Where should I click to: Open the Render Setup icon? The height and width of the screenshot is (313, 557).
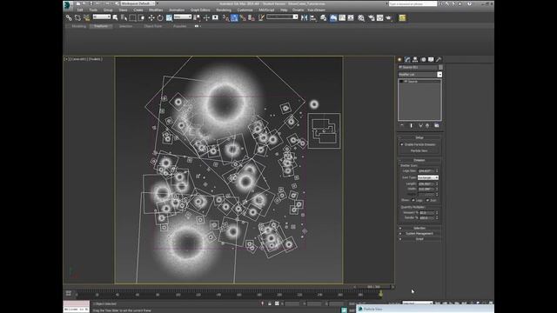coord(372,17)
